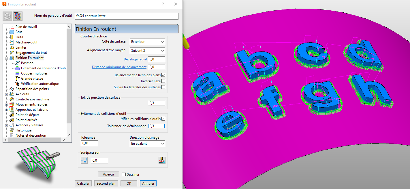Click the Calculer button
Viewport: 410px width, 189px height.
[83, 184]
